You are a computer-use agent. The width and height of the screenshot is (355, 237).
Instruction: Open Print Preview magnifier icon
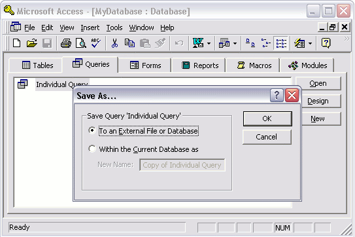pos(81,43)
